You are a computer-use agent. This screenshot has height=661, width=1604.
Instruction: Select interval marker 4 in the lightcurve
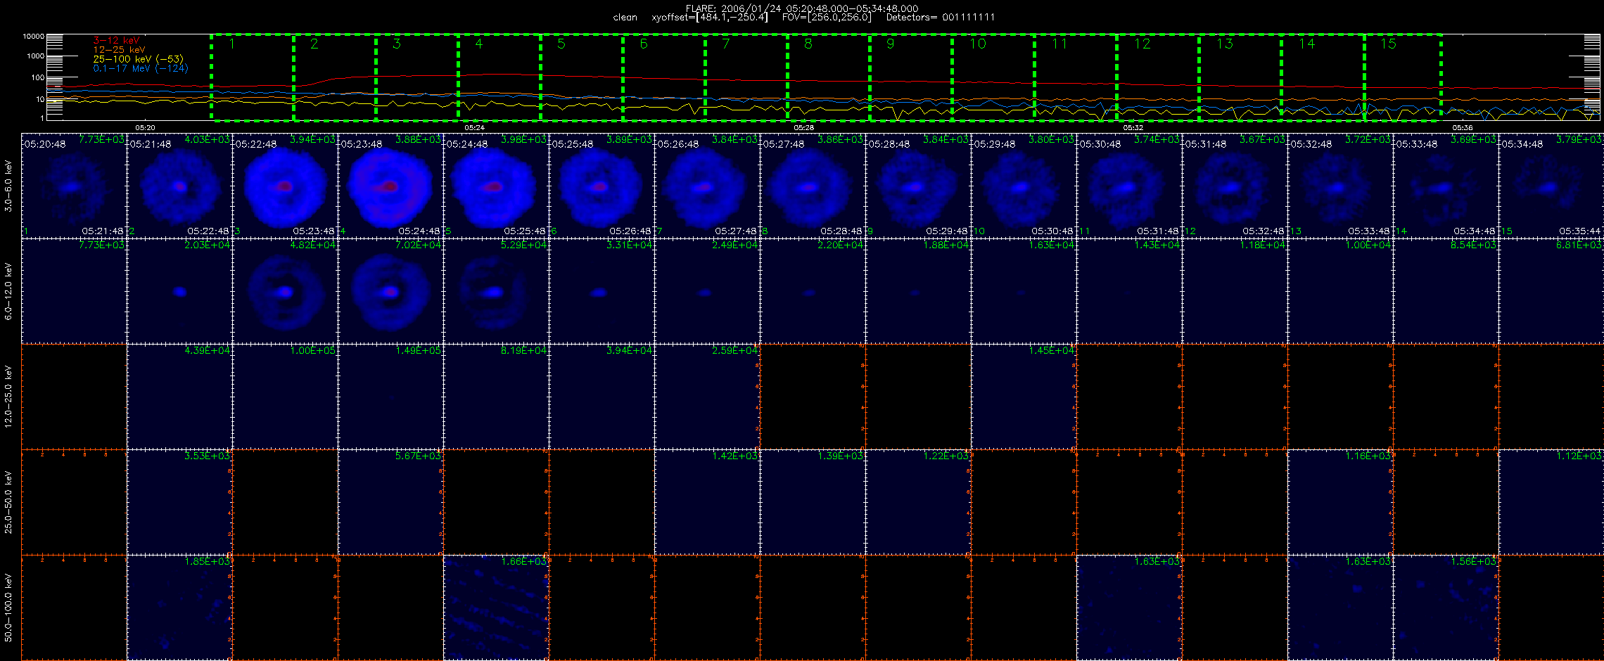click(478, 44)
